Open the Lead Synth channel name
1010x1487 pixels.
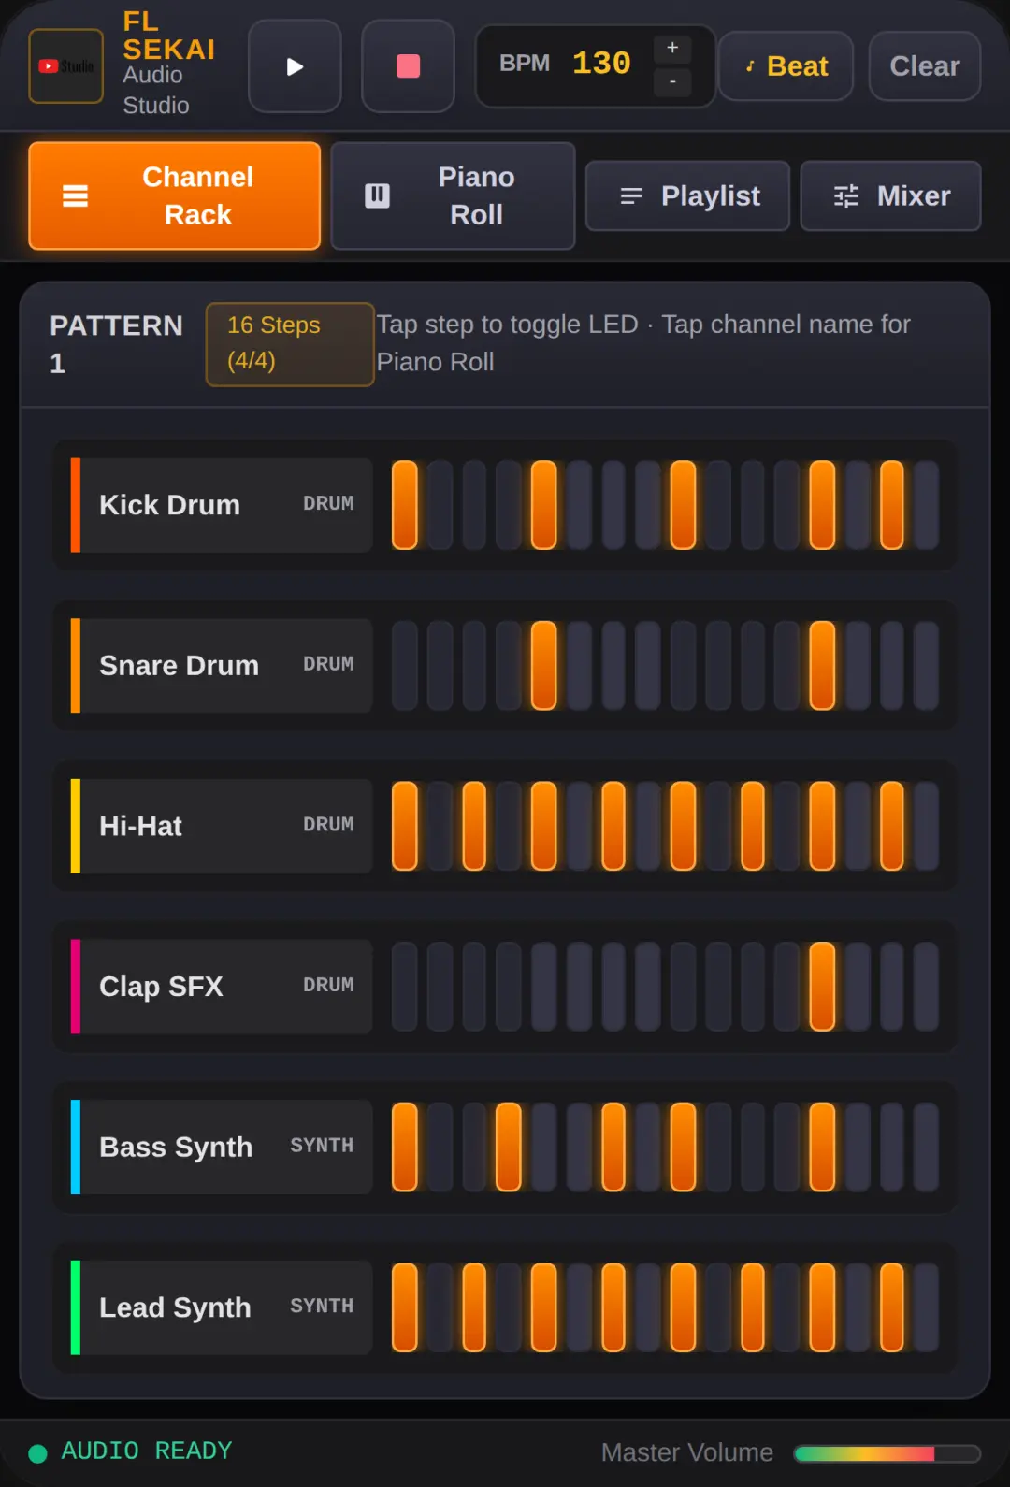coord(222,1307)
